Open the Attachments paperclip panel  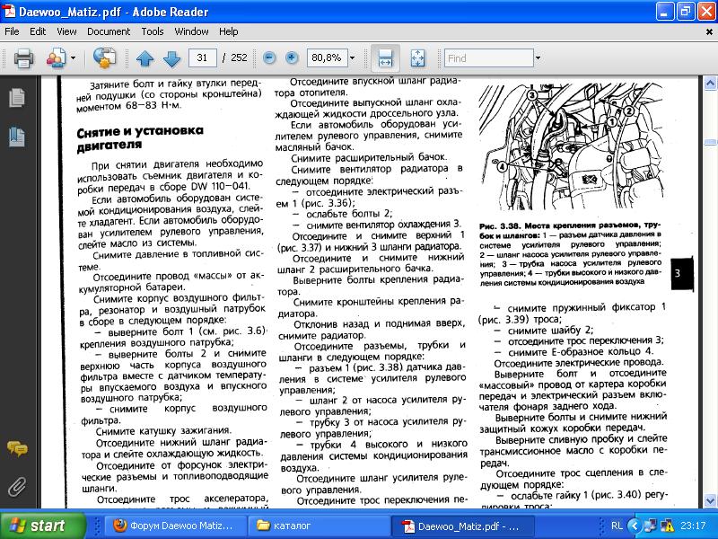pos(17,487)
